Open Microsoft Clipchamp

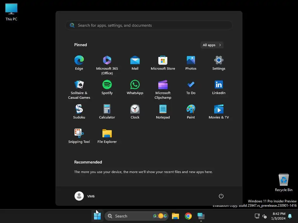tap(163, 89)
